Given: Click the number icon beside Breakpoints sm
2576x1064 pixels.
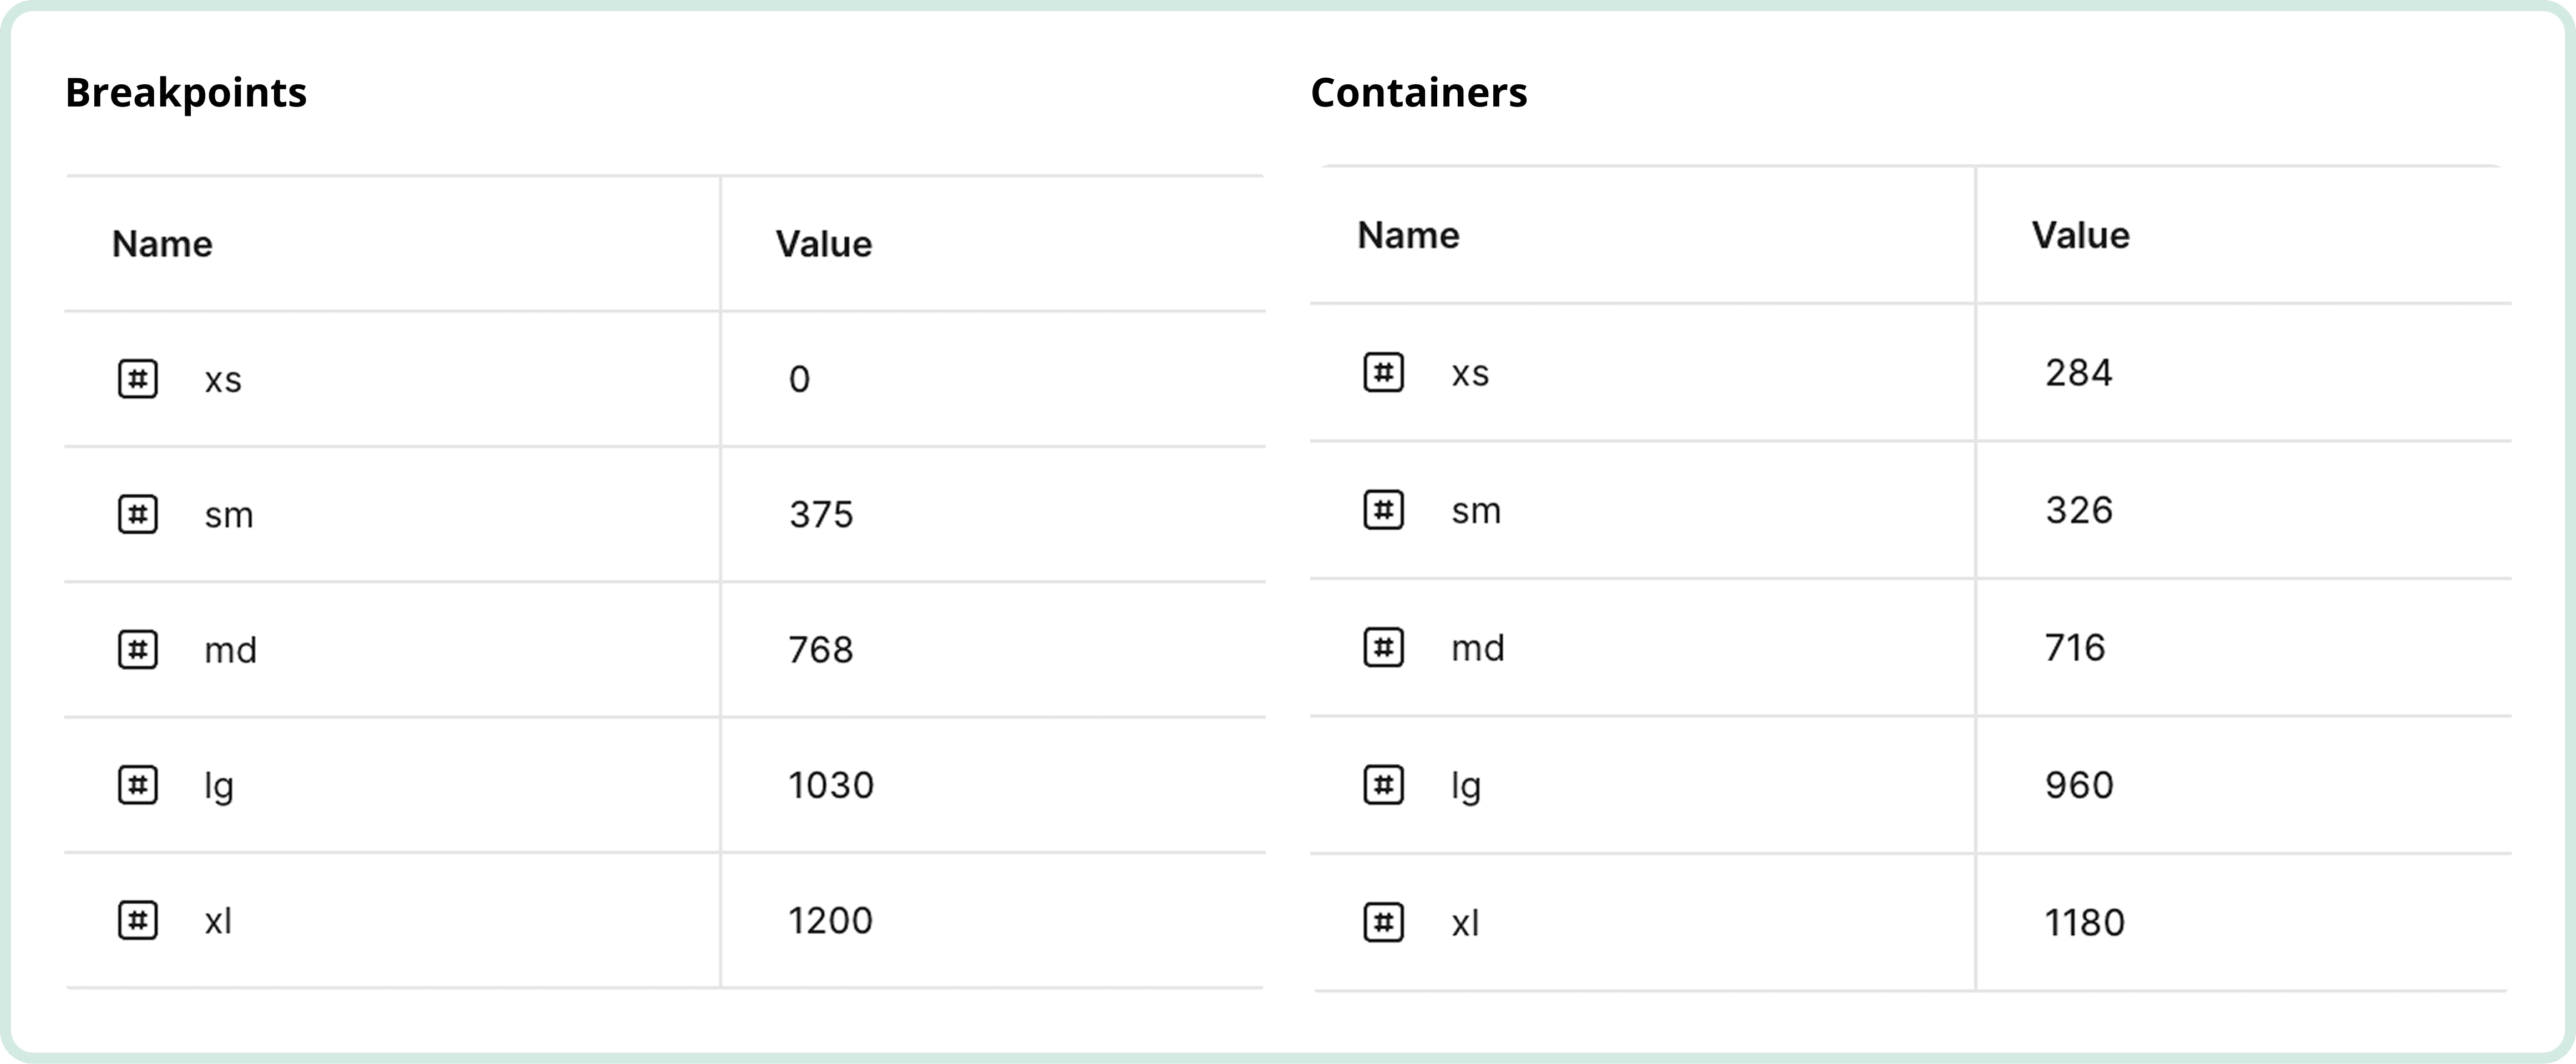Looking at the screenshot, I should click(x=138, y=514).
